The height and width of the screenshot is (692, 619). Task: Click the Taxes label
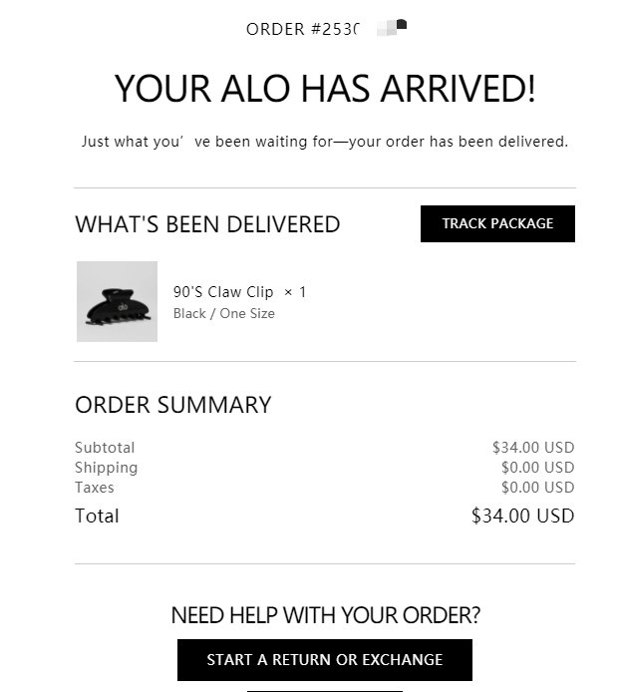[x=95, y=488]
